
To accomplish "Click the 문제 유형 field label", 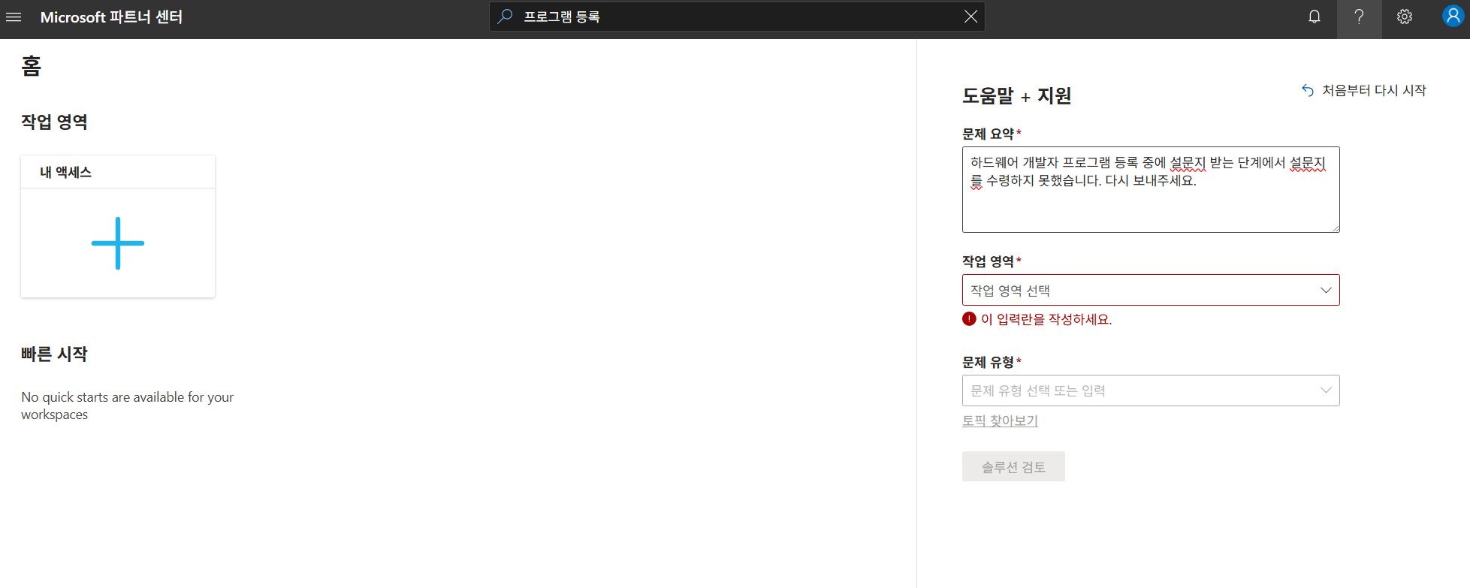I will coord(989,362).
